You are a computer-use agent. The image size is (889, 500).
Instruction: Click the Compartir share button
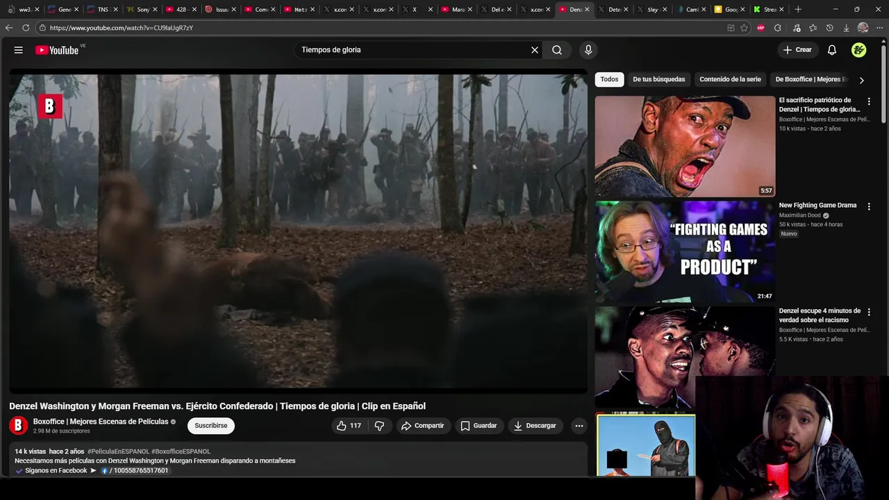click(422, 426)
